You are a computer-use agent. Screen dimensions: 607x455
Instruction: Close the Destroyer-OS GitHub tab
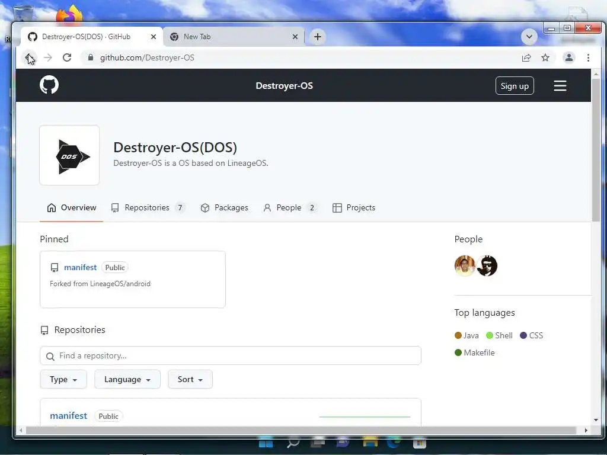(x=154, y=37)
